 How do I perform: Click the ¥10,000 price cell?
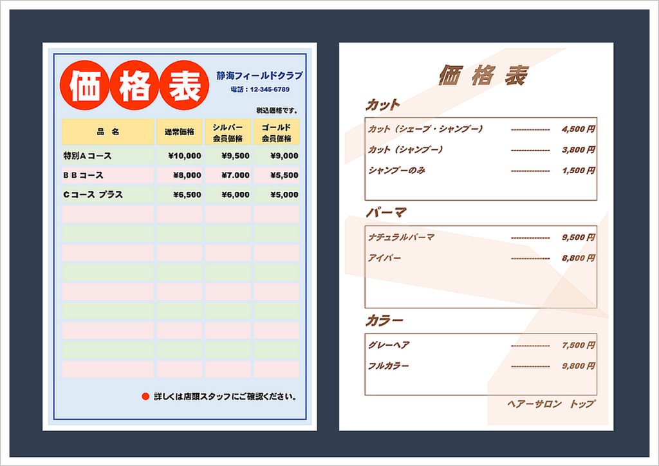tap(185, 155)
